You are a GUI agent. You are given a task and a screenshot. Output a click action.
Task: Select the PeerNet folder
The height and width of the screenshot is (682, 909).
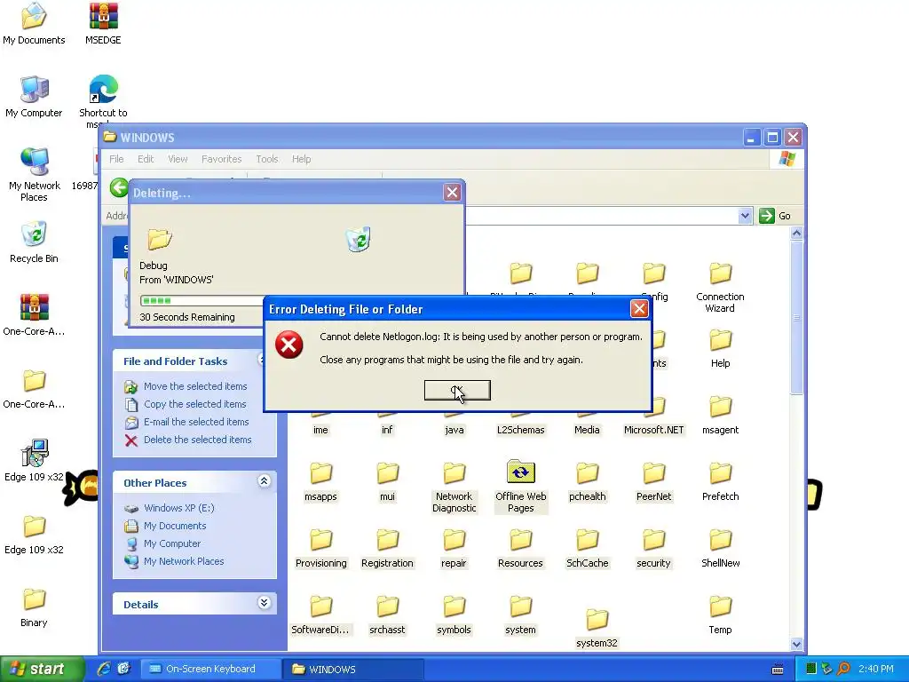[654, 481]
